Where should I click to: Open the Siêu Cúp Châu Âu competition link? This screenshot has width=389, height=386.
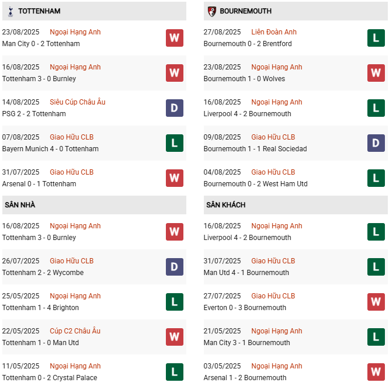(x=78, y=102)
